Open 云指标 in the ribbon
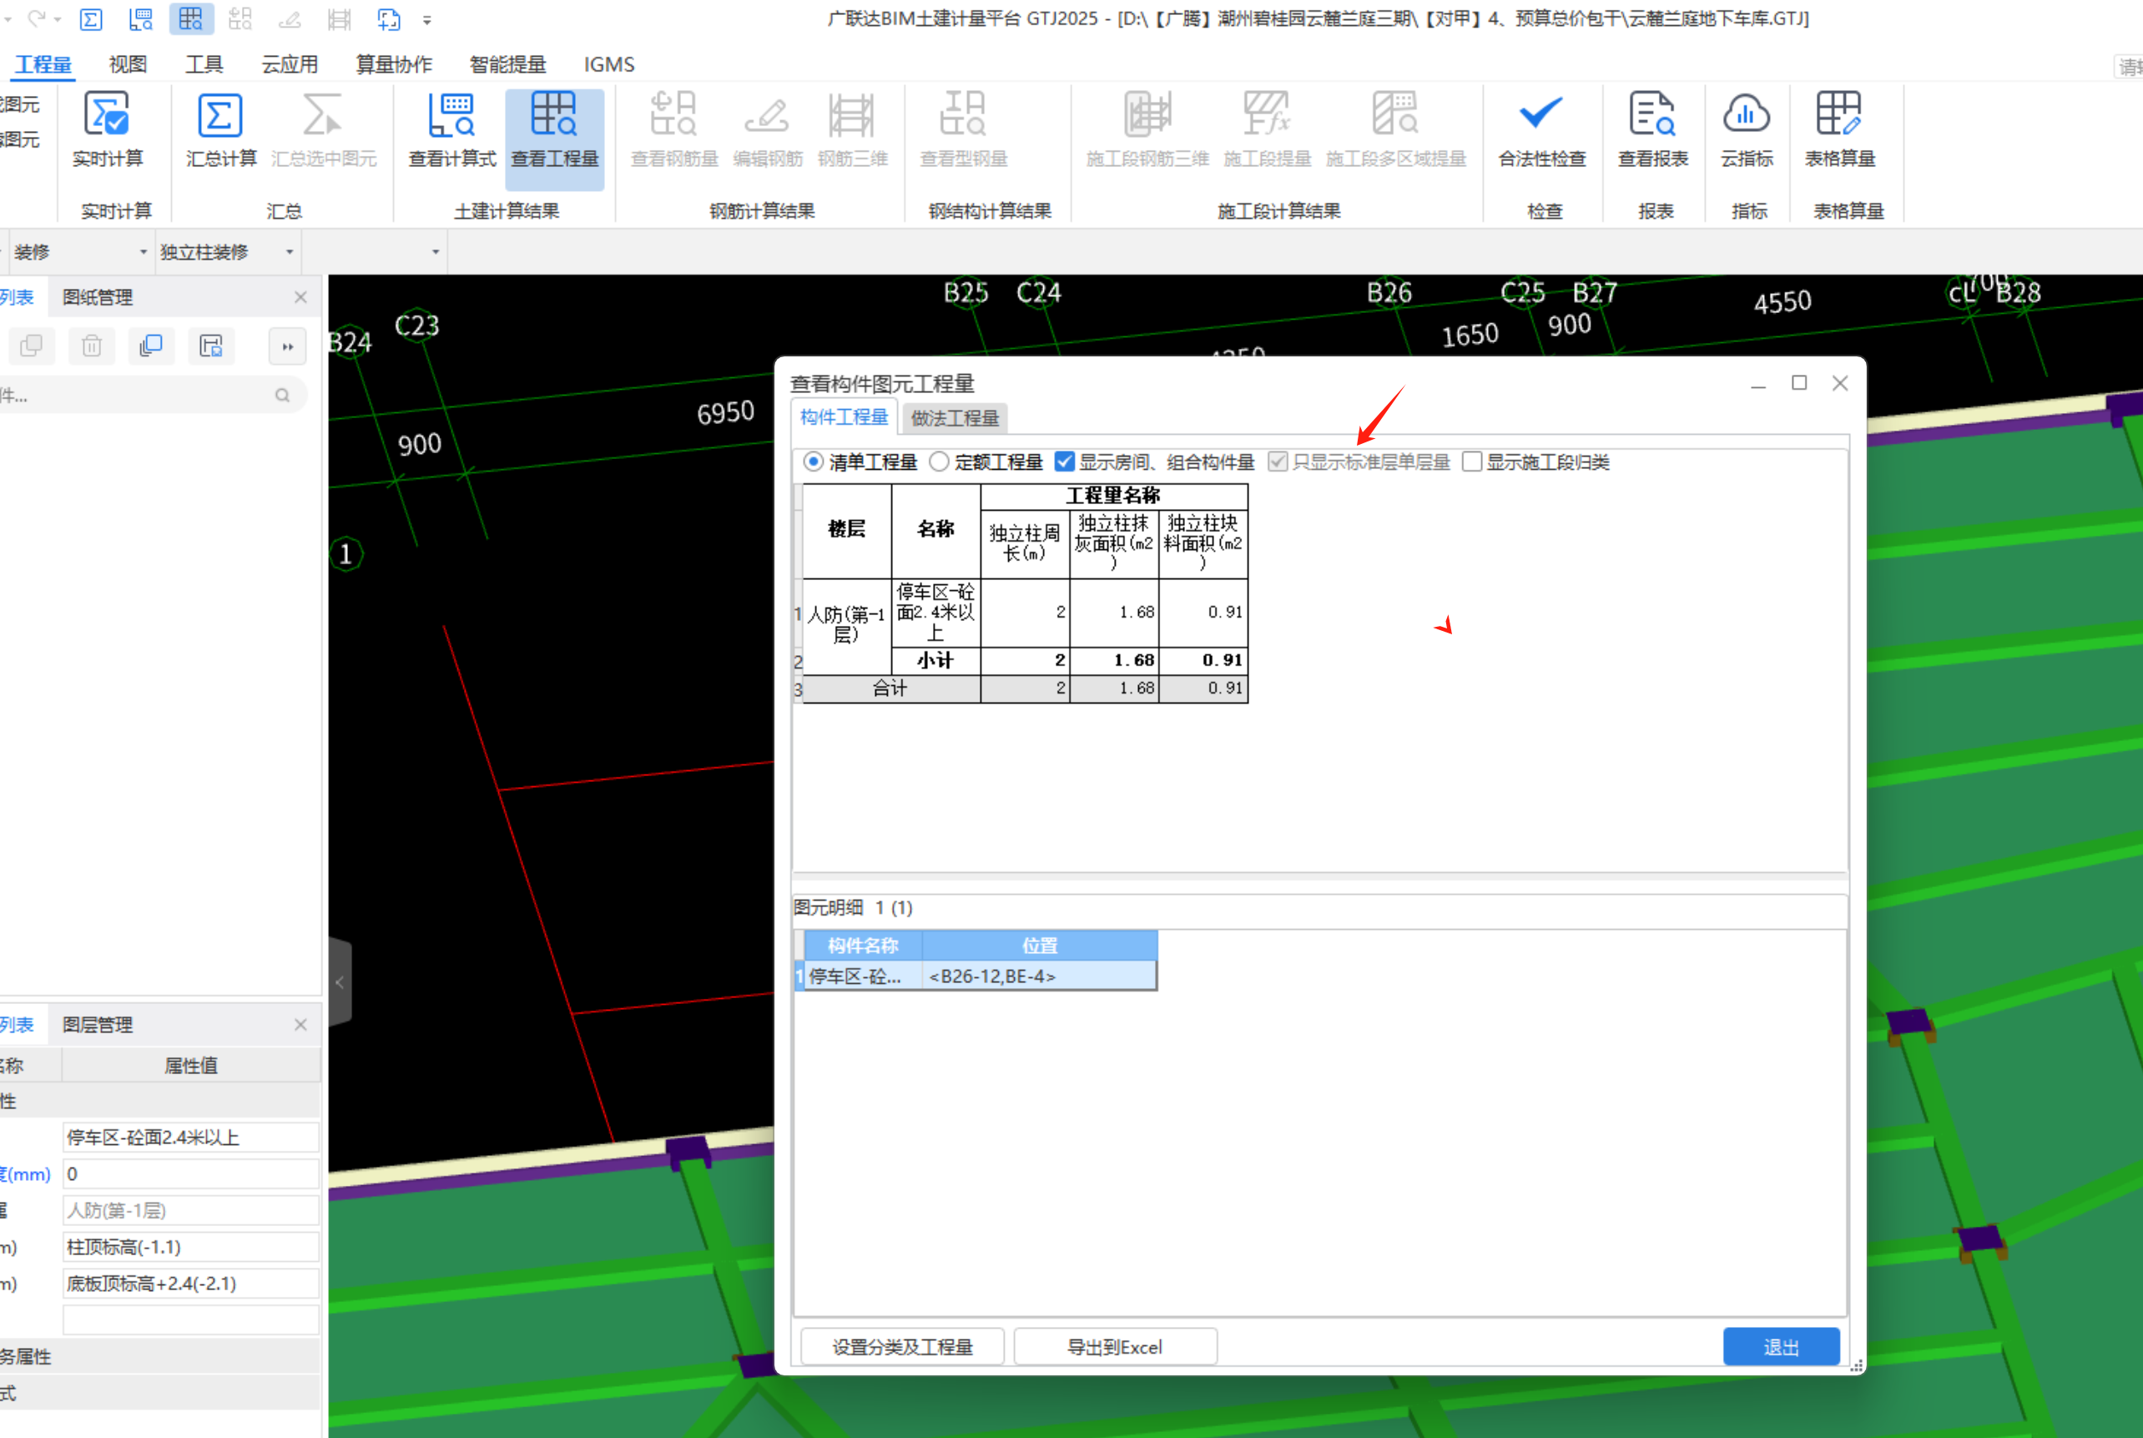2143x1438 pixels. coord(1746,129)
